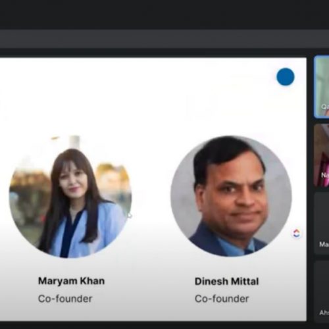Click the Co-founder label under Maryam Khan
Image resolution: width=329 pixels, height=329 pixels.
[x=65, y=299]
